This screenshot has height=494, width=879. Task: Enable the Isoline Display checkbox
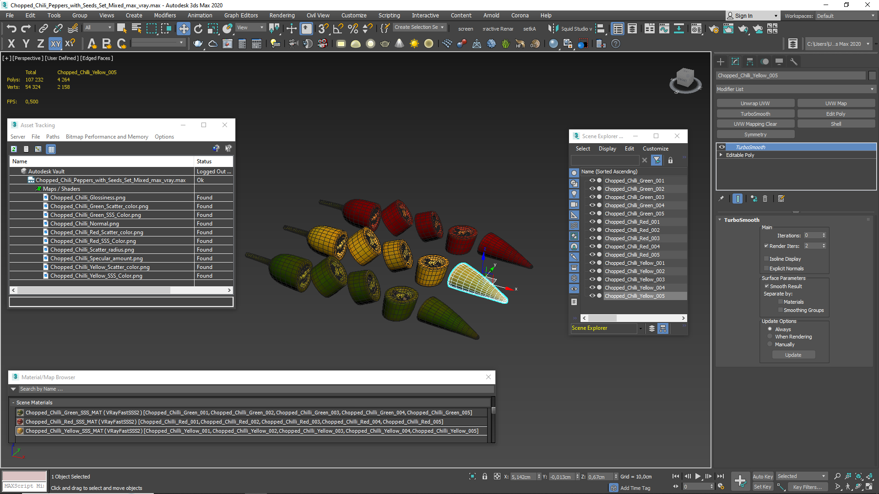click(x=766, y=259)
